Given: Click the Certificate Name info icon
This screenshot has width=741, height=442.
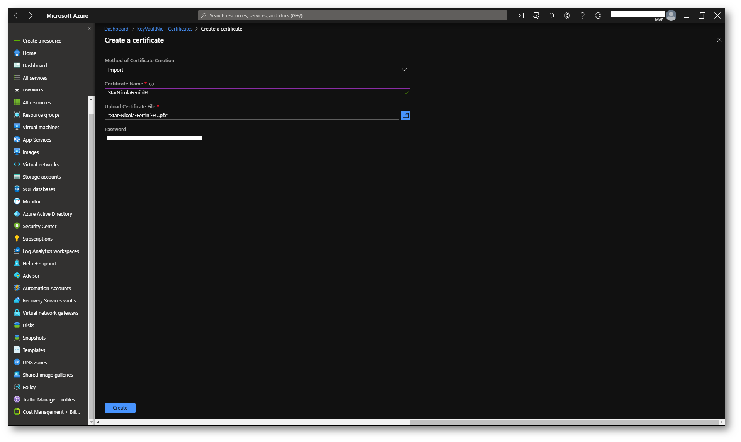Looking at the screenshot, I should [x=151, y=84].
